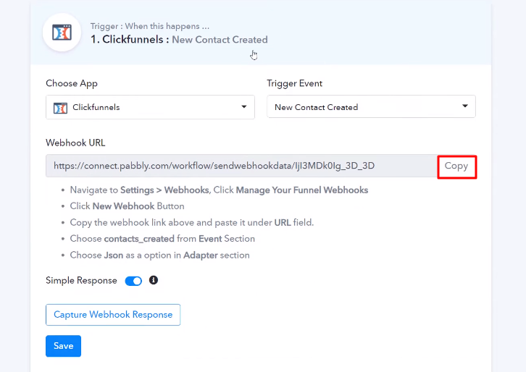
Task: Click the Trigger Event label
Action: (x=295, y=83)
